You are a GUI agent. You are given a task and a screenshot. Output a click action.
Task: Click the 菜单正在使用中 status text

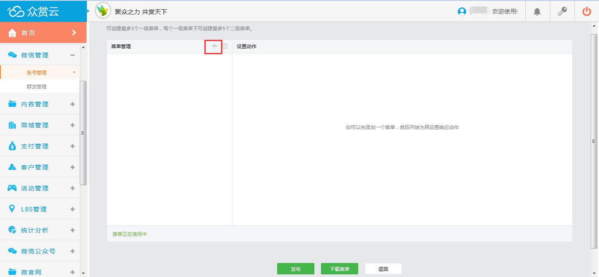coord(129,234)
